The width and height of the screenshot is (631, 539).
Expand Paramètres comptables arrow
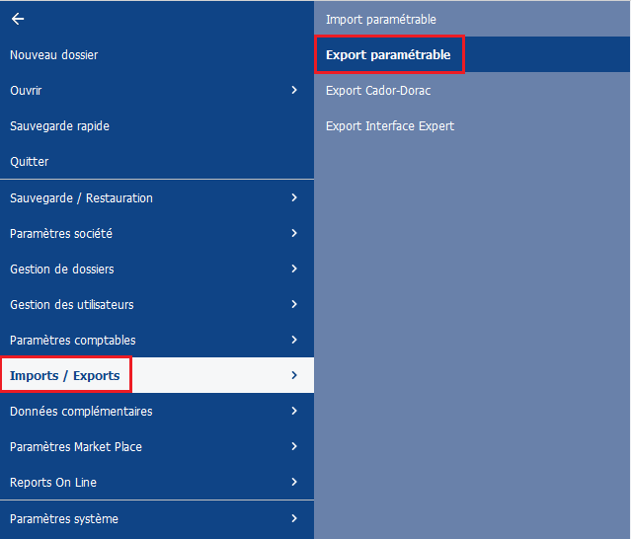click(294, 341)
